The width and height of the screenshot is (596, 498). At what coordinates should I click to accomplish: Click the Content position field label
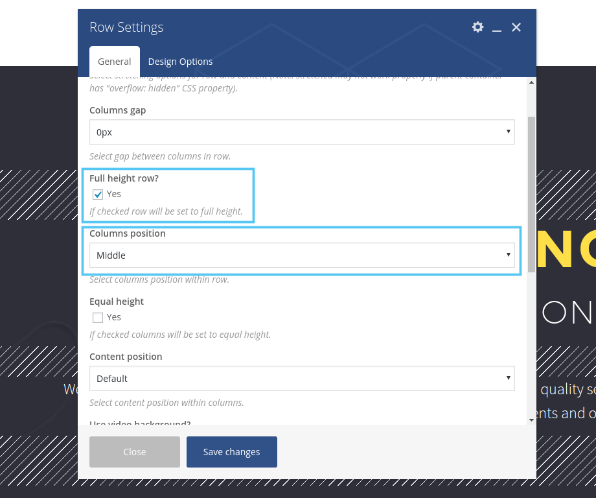point(126,357)
